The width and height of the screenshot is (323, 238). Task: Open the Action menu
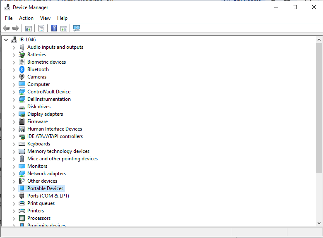(26, 18)
